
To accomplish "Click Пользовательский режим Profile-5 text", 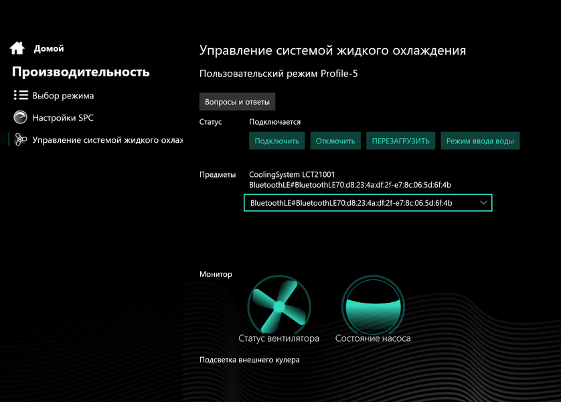I will [278, 74].
